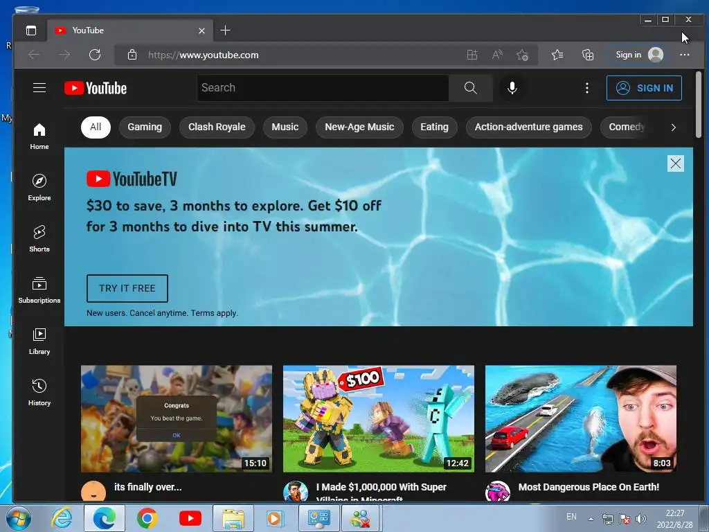Open taskbar clock showing 22:27
The width and height of the screenshot is (709, 532).
click(x=674, y=519)
